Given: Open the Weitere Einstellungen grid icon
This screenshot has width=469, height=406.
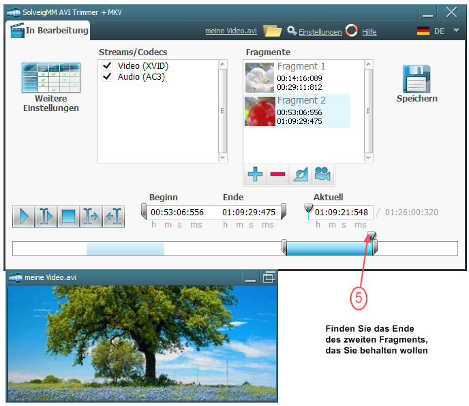Looking at the screenshot, I should click(x=51, y=78).
